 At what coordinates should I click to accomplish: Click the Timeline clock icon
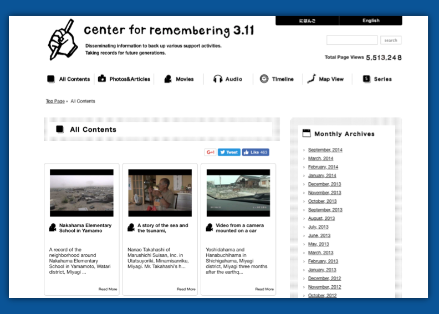[264, 79]
